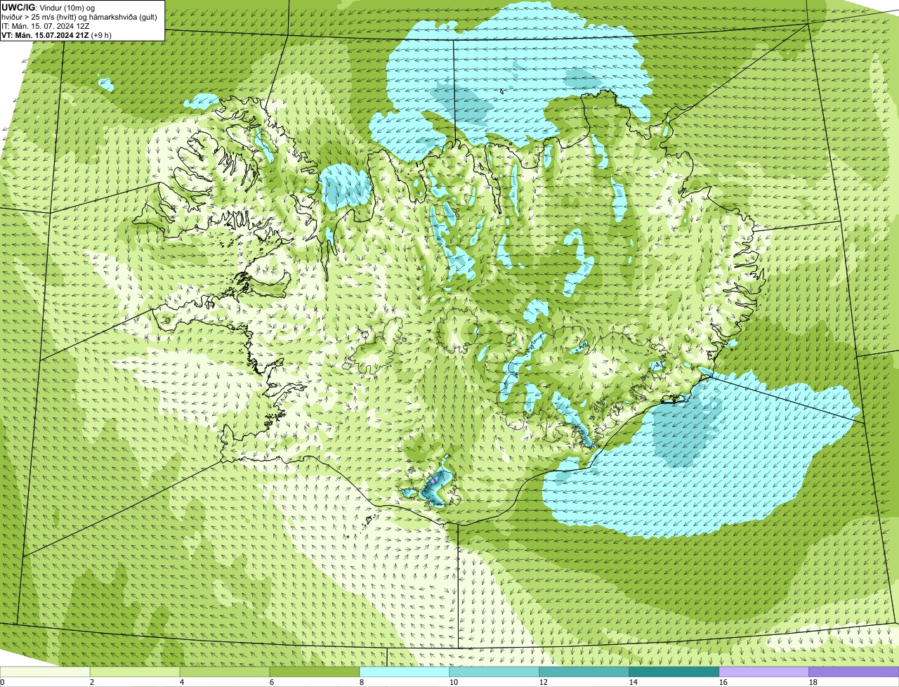This screenshot has width=899, height=687.
Task: Click the purple colour band above 18 m/s
Action: point(854,672)
